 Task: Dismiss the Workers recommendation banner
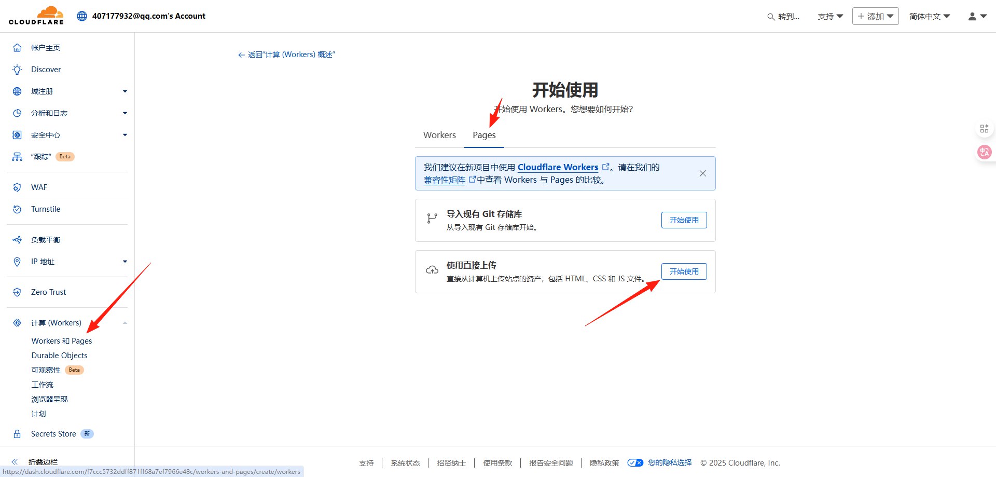703,173
